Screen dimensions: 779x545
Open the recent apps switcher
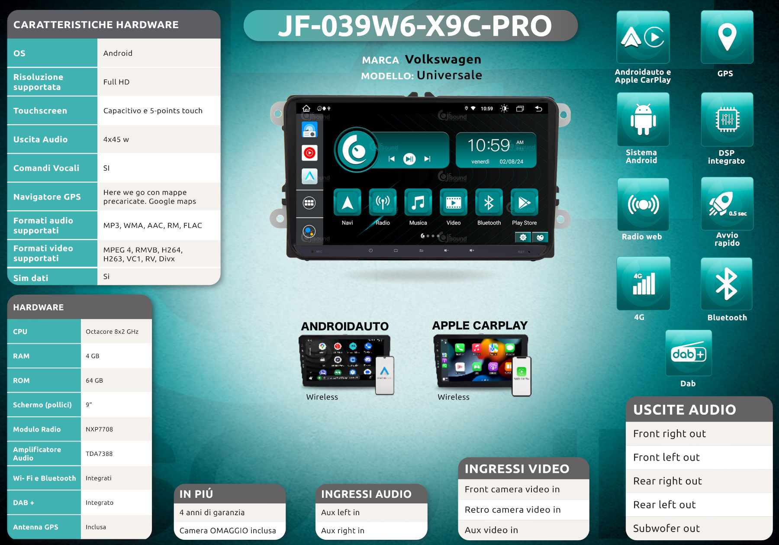tap(520, 109)
